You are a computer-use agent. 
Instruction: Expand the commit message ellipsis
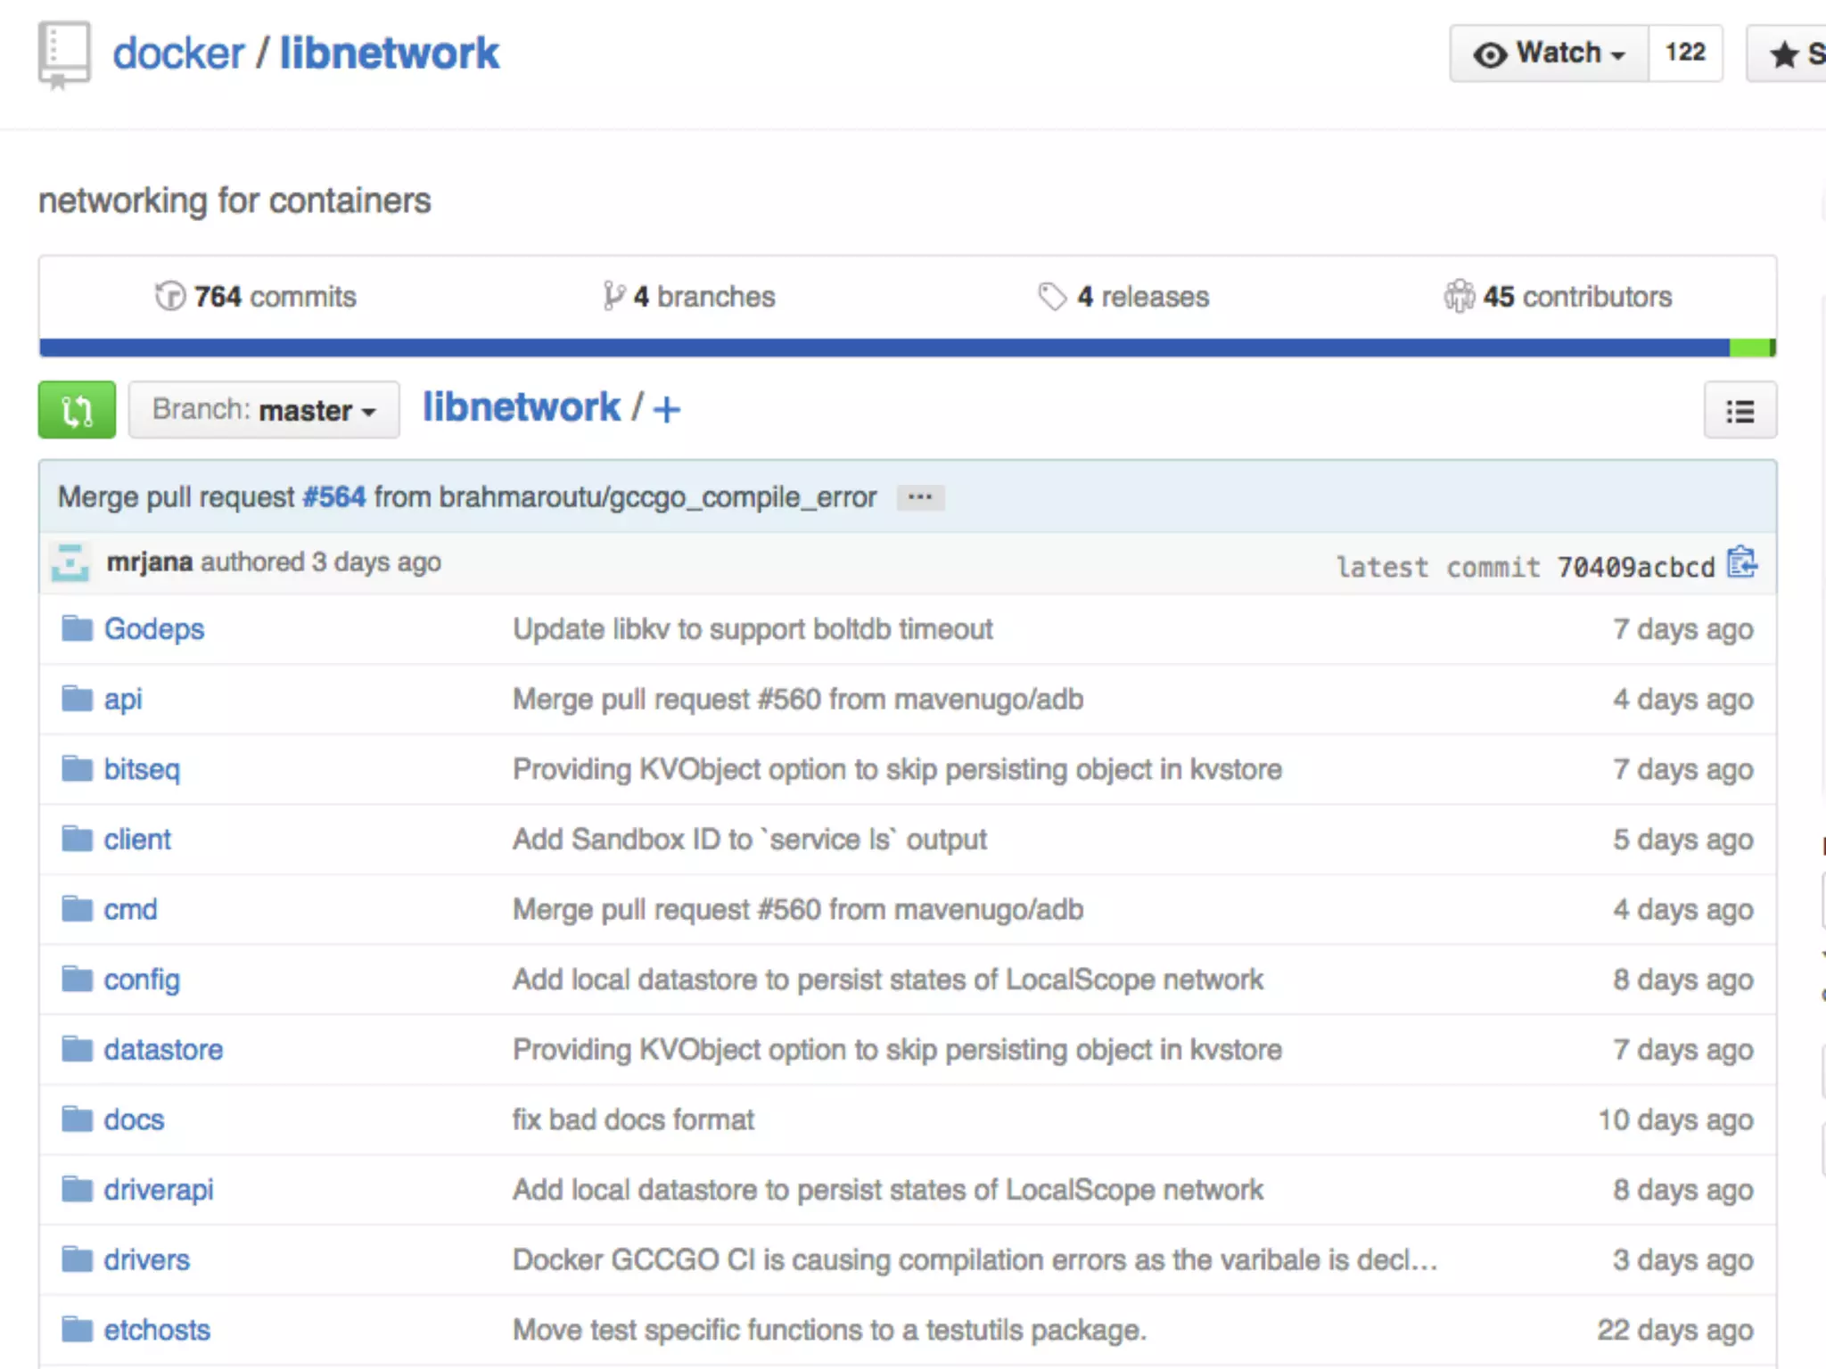920,497
